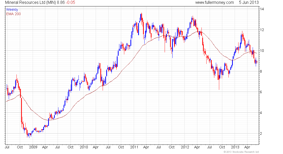
Task: Click the chart date '5 Jun 2013'
Action: point(249,3)
